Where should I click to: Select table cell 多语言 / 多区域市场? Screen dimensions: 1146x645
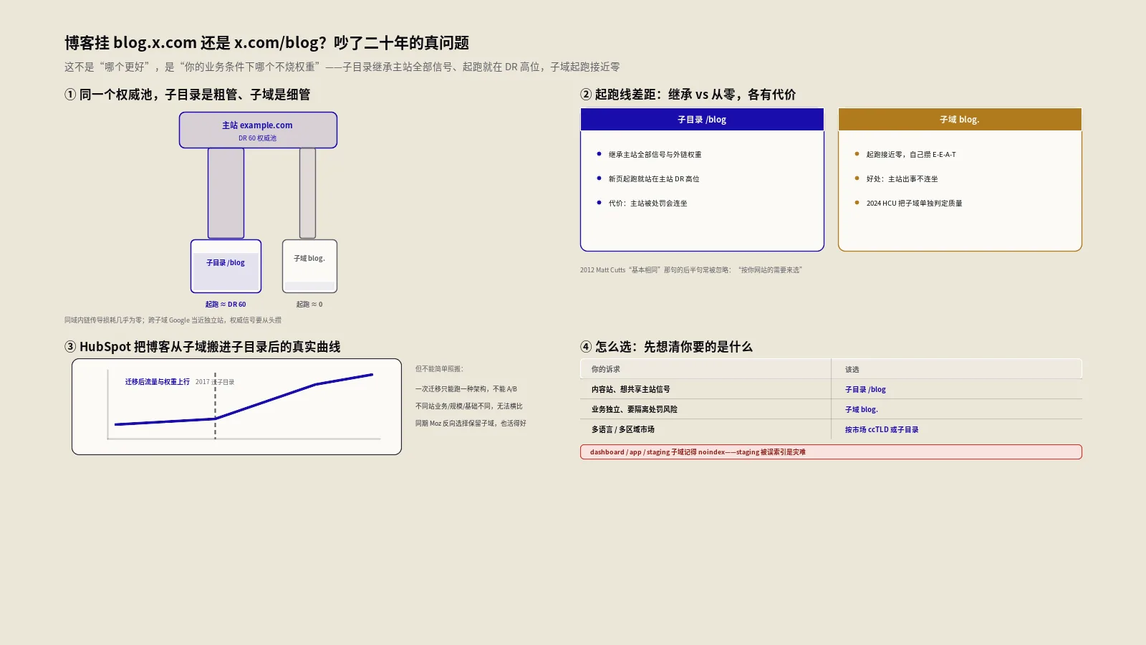tap(623, 429)
